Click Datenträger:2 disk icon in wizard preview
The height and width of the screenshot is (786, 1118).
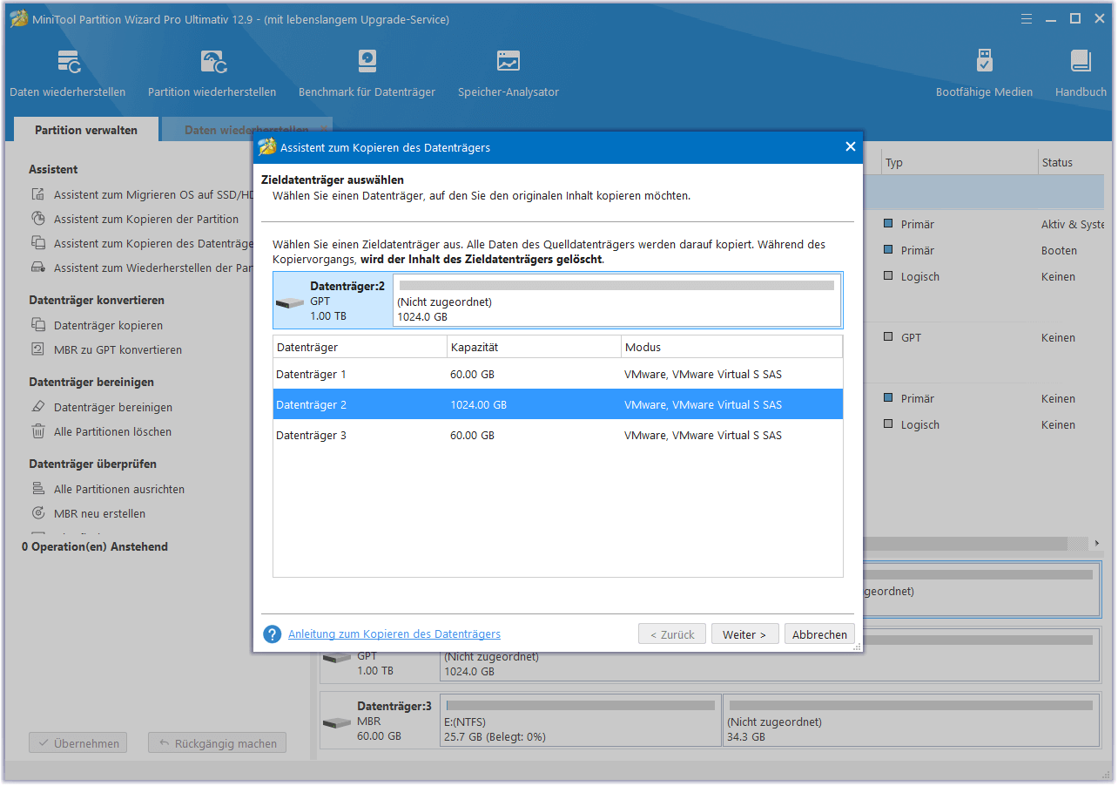click(290, 303)
